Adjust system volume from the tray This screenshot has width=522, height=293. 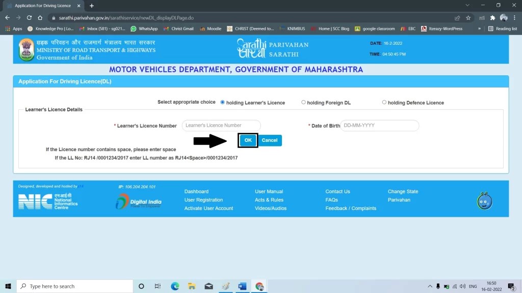(x=462, y=286)
